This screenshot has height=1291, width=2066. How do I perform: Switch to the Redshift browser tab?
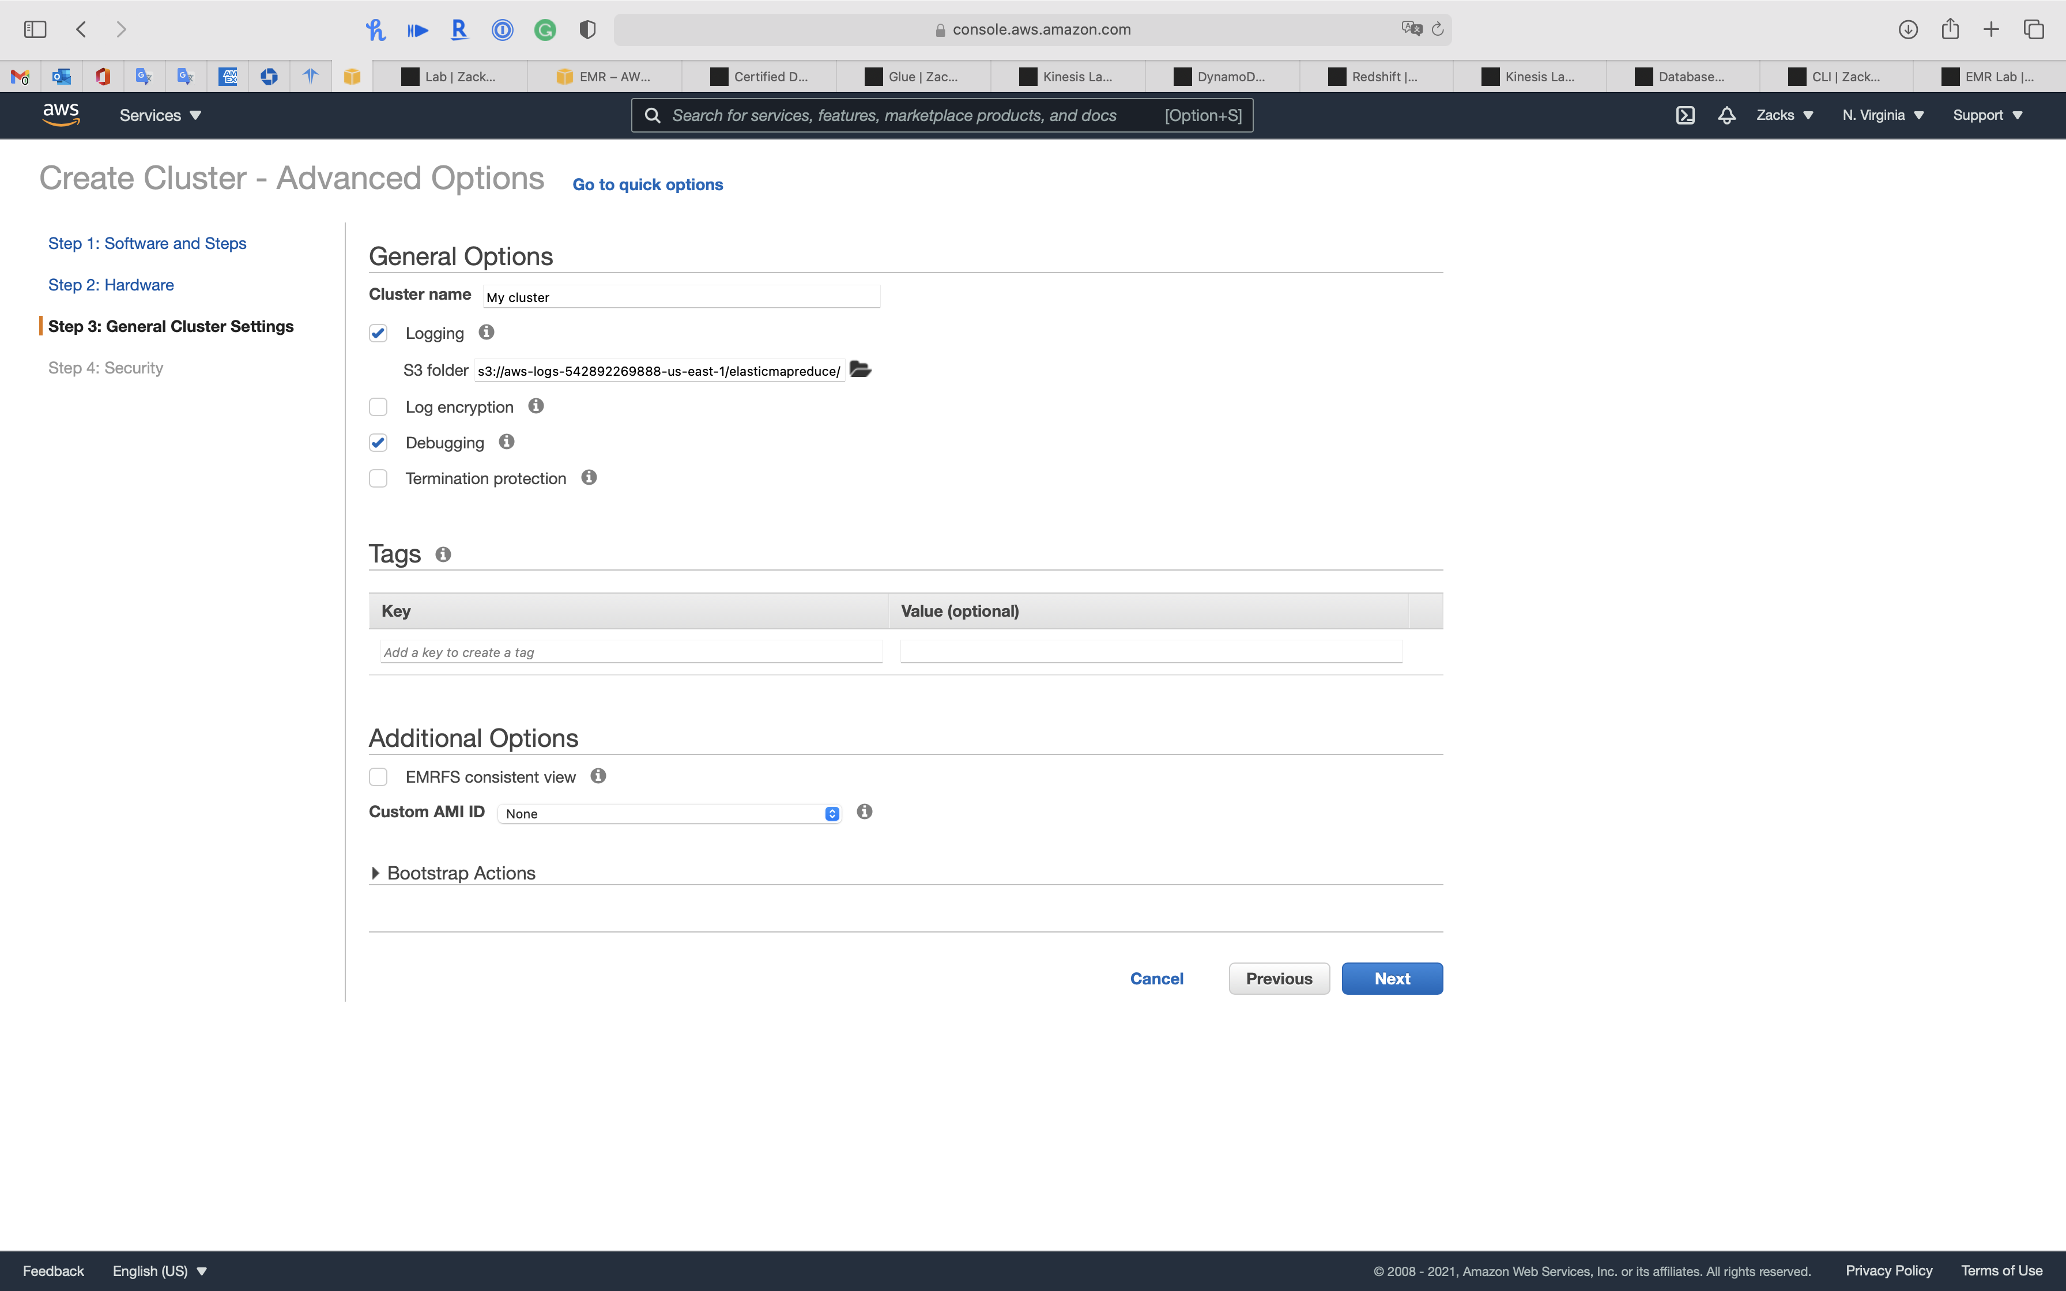click(x=1376, y=77)
